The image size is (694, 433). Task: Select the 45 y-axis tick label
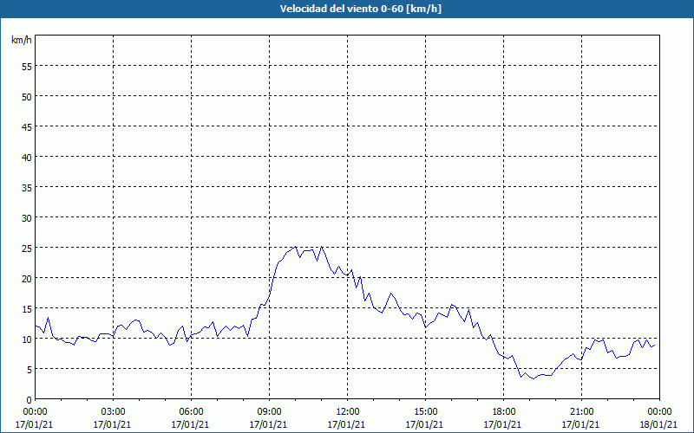[27, 126]
